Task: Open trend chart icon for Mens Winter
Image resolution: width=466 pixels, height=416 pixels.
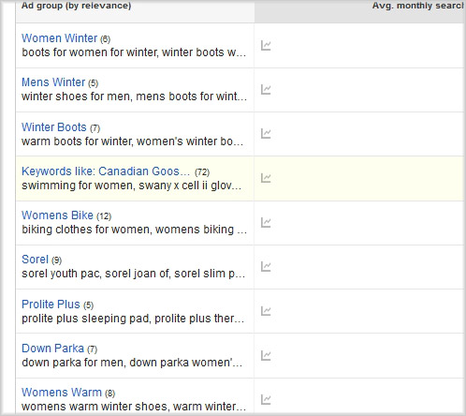Action: pyautogui.click(x=266, y=90)
